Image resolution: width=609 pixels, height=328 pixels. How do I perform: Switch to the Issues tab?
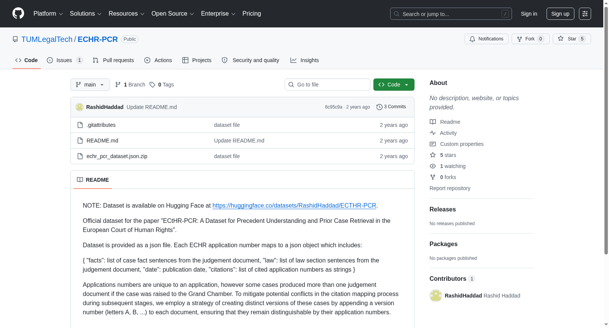[64, 60]
